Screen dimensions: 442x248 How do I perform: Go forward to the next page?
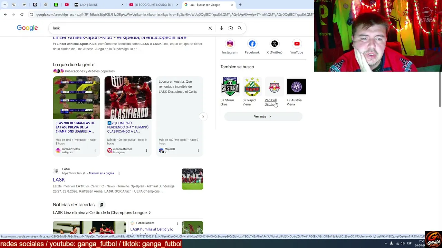coord(13,14)
